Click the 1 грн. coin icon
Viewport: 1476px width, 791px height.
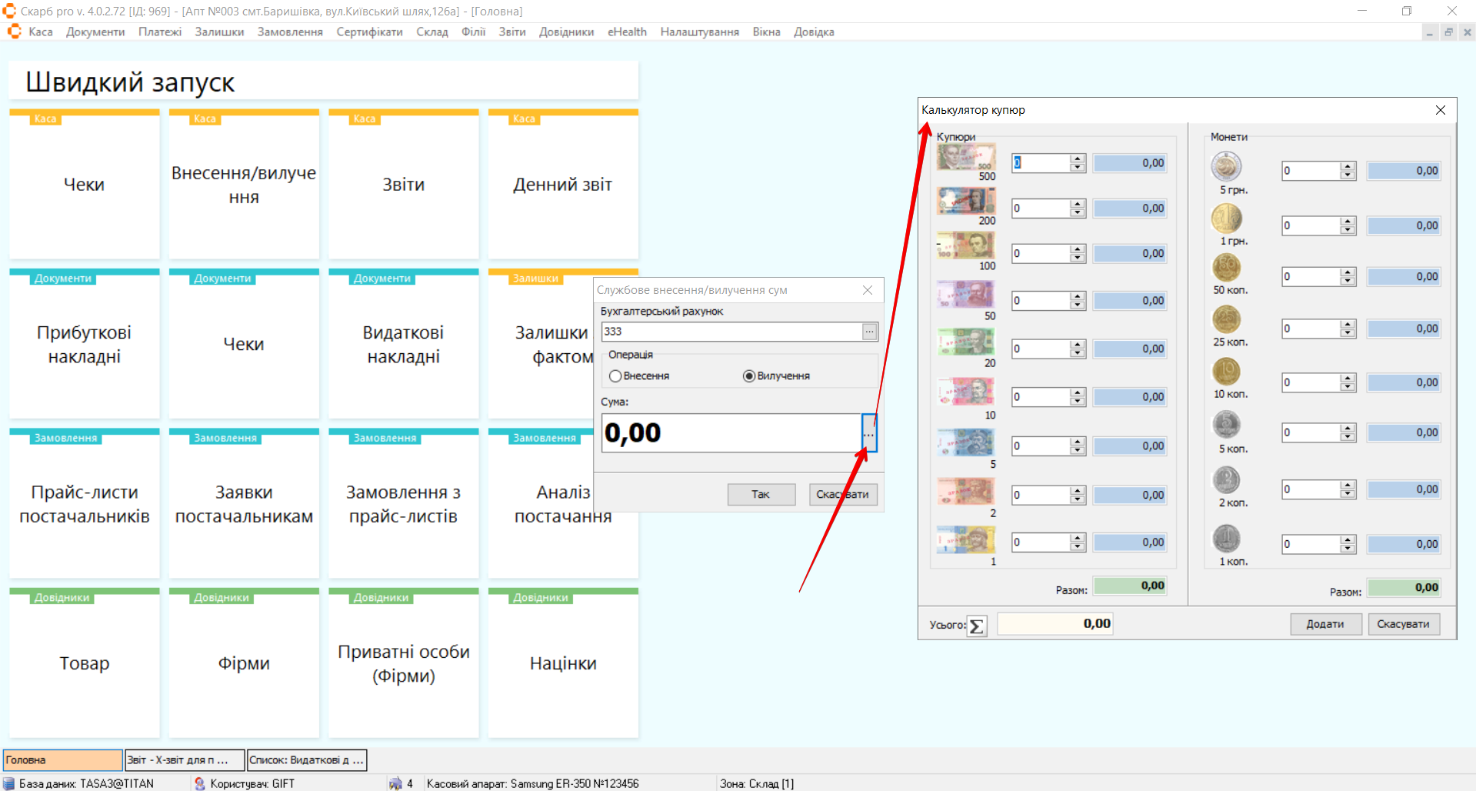(1226, 219)
